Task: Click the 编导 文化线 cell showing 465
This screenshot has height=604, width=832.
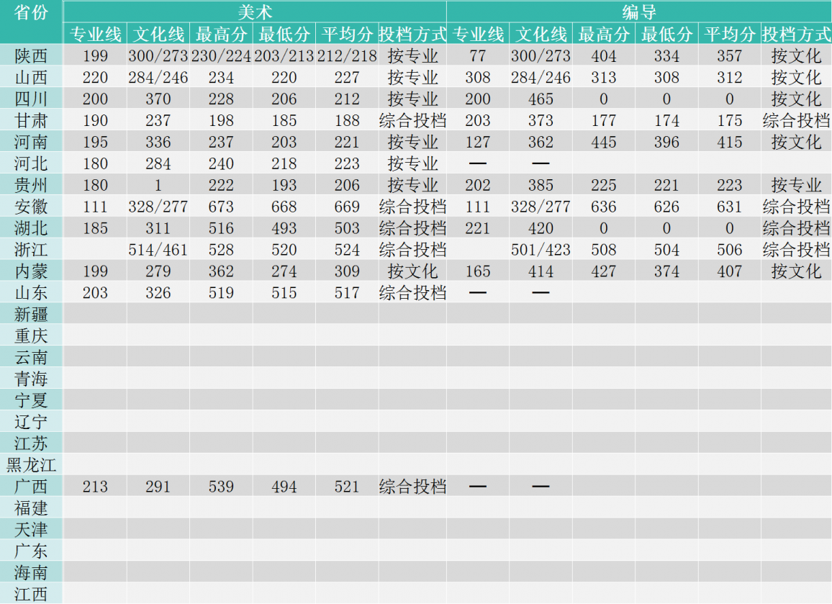Action: pyautogui.click(x=541, y=99)
